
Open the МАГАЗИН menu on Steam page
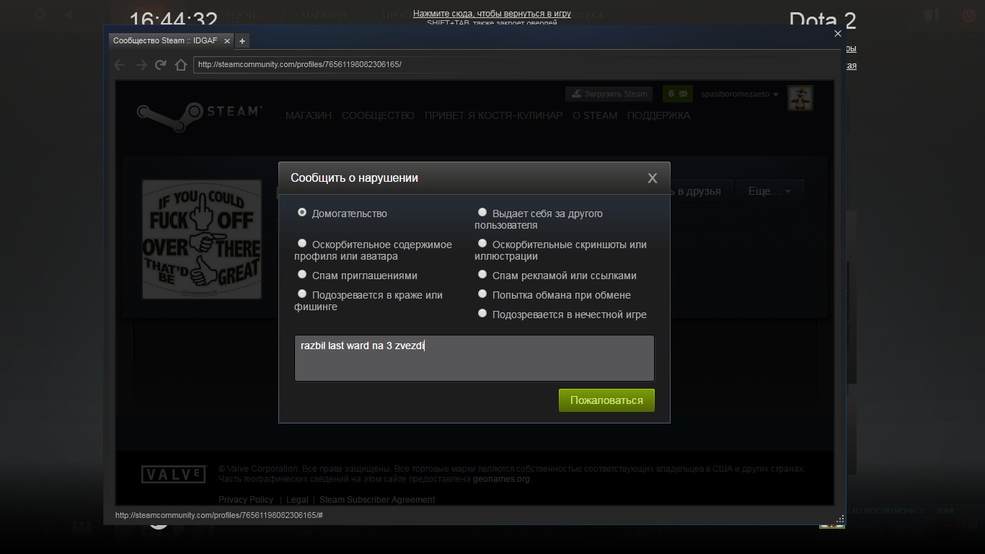pyautogui.click(x=309, y=115)
